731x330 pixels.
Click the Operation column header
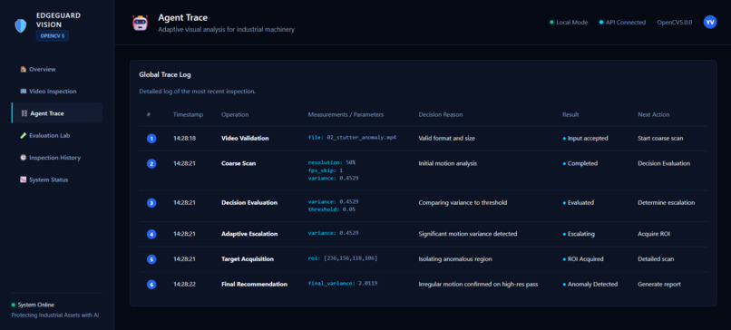coord(235,114)
